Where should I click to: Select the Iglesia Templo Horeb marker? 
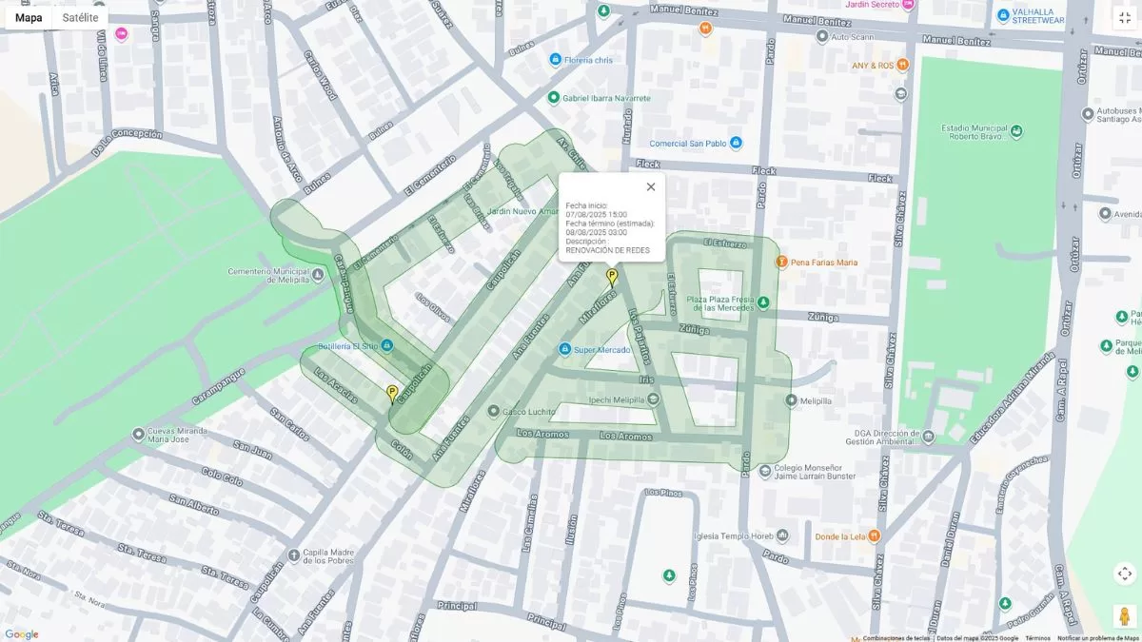pos(782,535)
